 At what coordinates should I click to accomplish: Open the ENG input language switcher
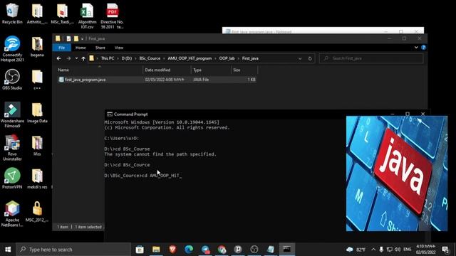point(408,250)
